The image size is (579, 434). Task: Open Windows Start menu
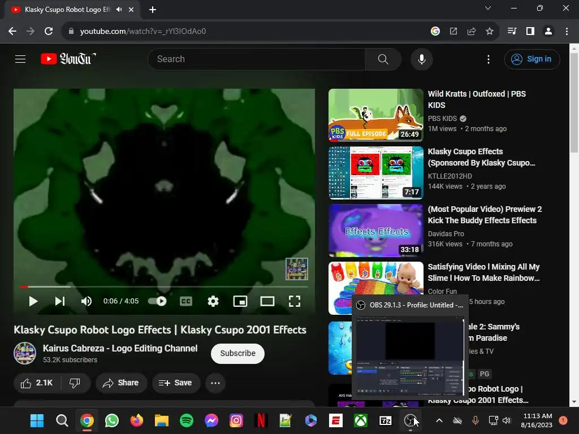pyautogui.click(x=37, y=420)
